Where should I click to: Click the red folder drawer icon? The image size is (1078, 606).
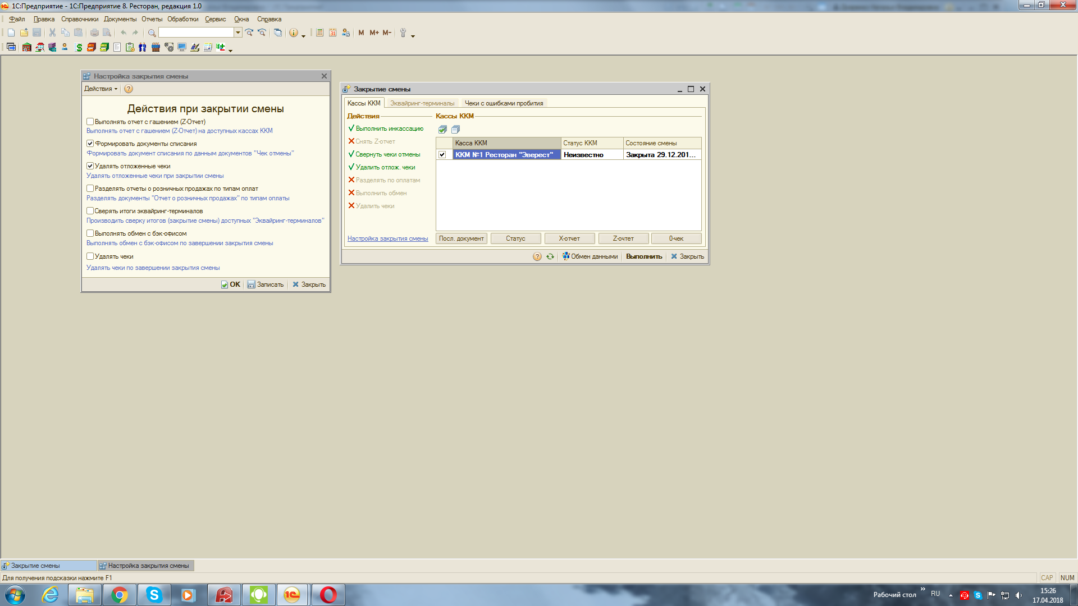92,48
